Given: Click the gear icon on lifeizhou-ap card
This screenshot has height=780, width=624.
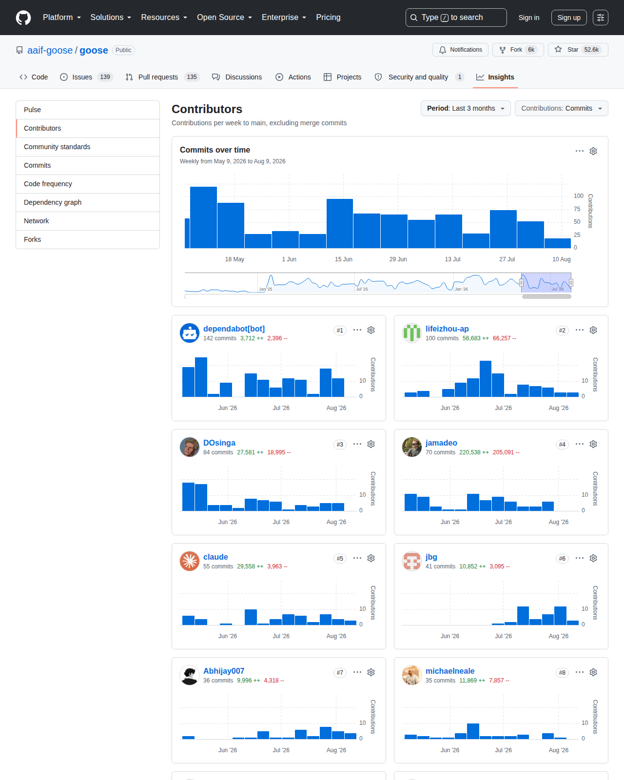Looking at the screenshot, I should click(593, 330).
